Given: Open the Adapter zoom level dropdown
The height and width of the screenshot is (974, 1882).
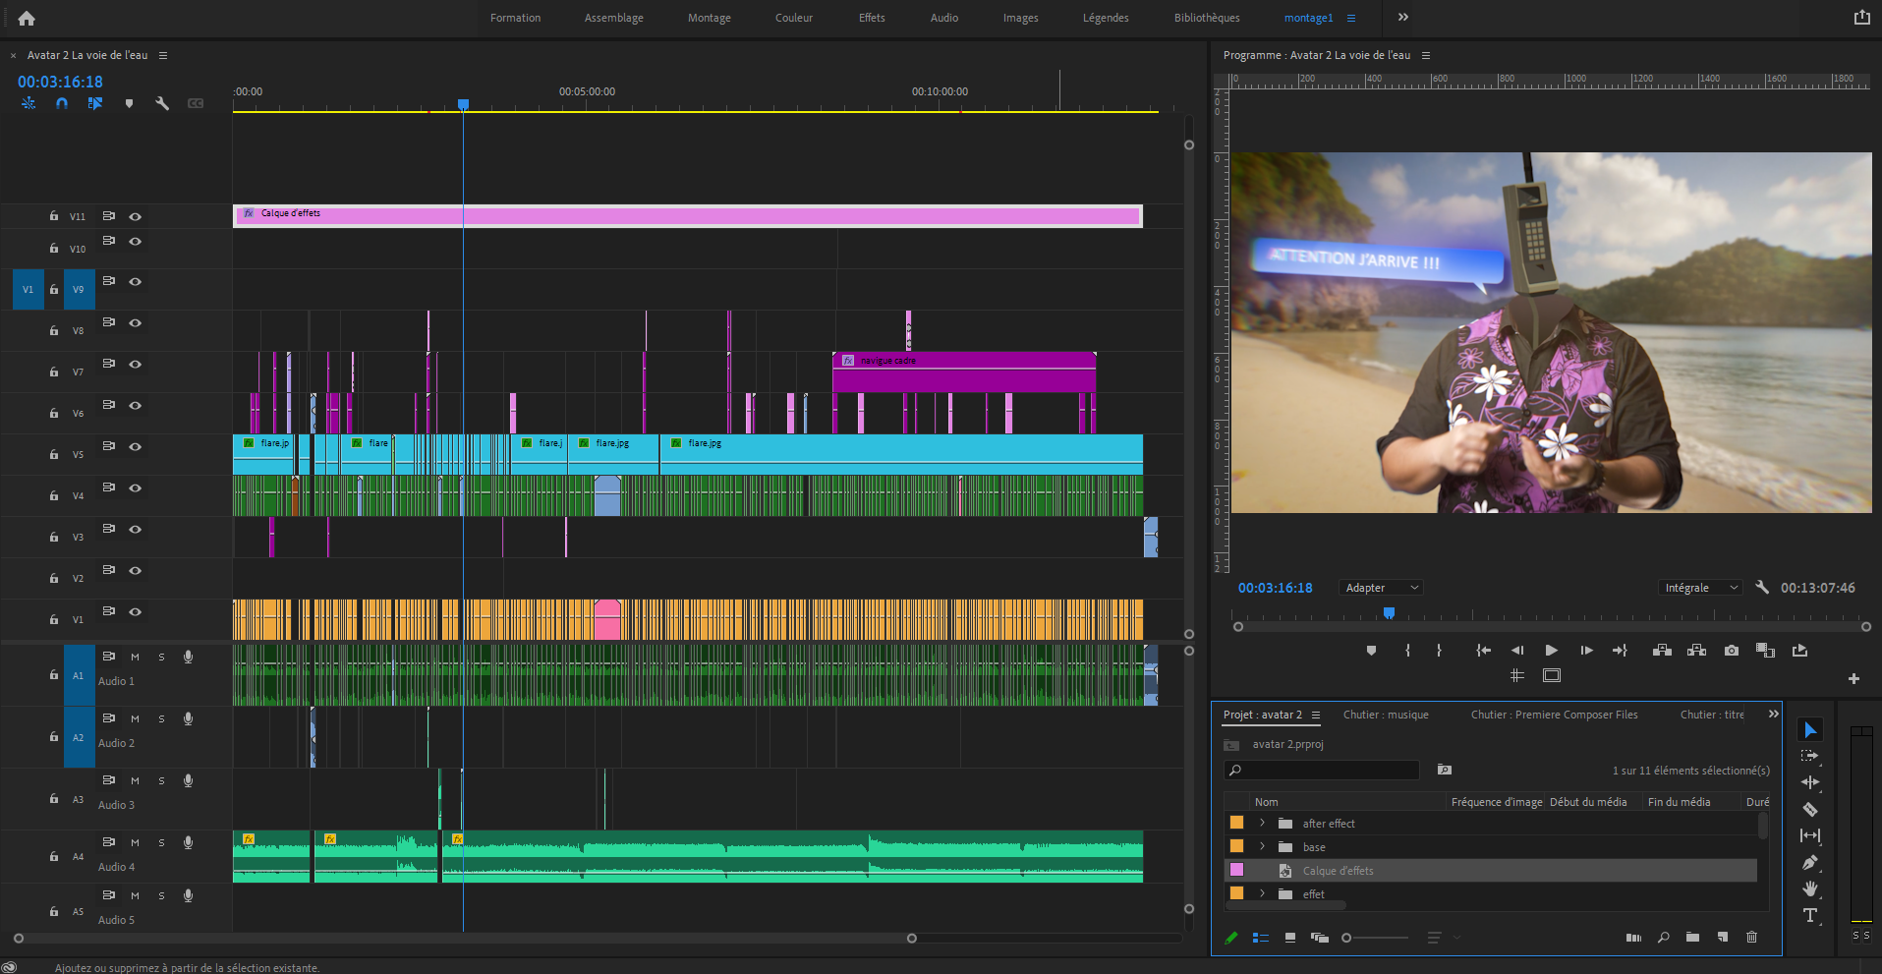Looking at the screenshot, I should (1380, 588).
